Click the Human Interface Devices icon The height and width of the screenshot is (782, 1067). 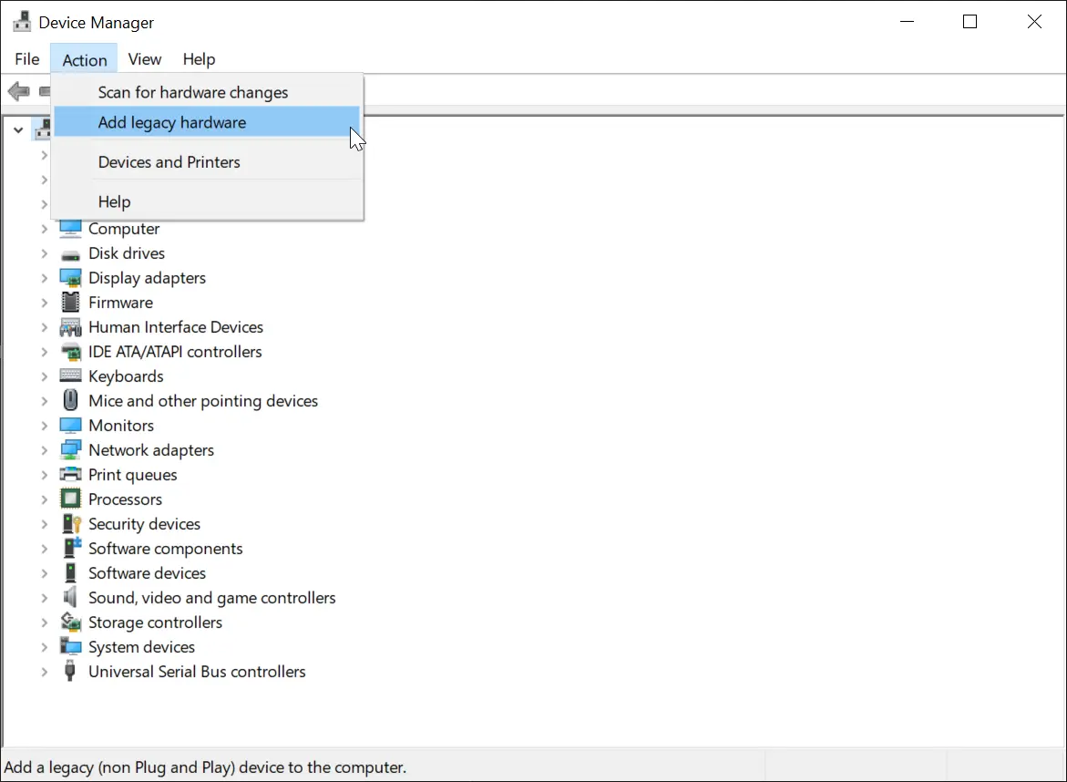point(70,327)
